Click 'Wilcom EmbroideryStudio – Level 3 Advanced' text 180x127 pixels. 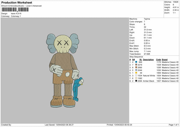coord(21,6)
